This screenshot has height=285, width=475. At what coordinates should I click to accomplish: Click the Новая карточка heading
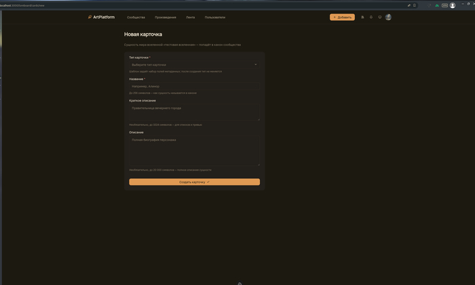point(143,35)
